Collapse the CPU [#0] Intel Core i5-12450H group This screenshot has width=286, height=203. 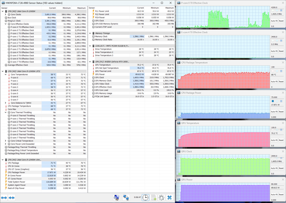coord(2,11)
